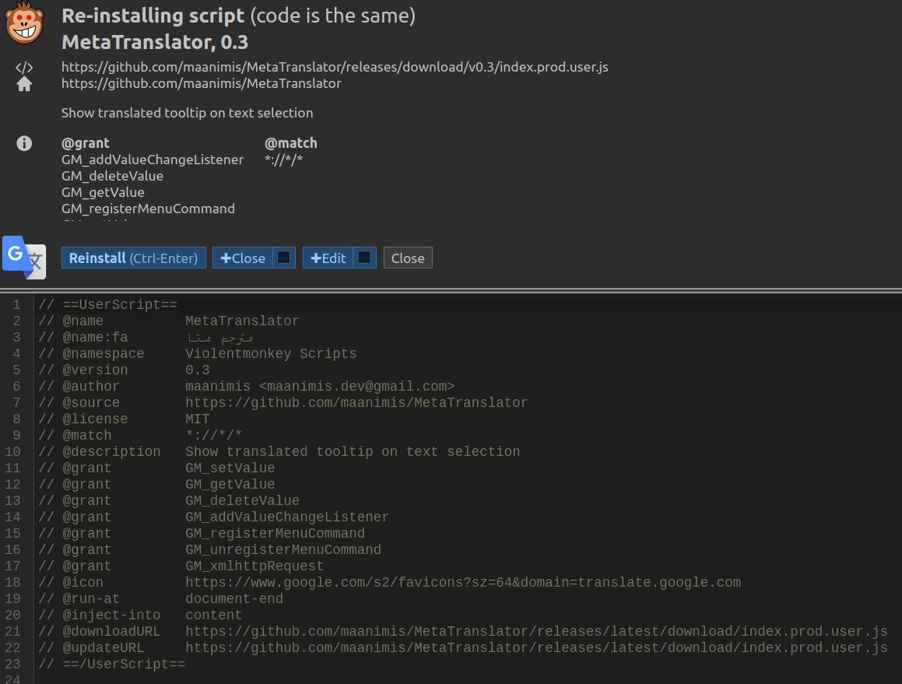Click the @description code line

[x=279, y=451]
